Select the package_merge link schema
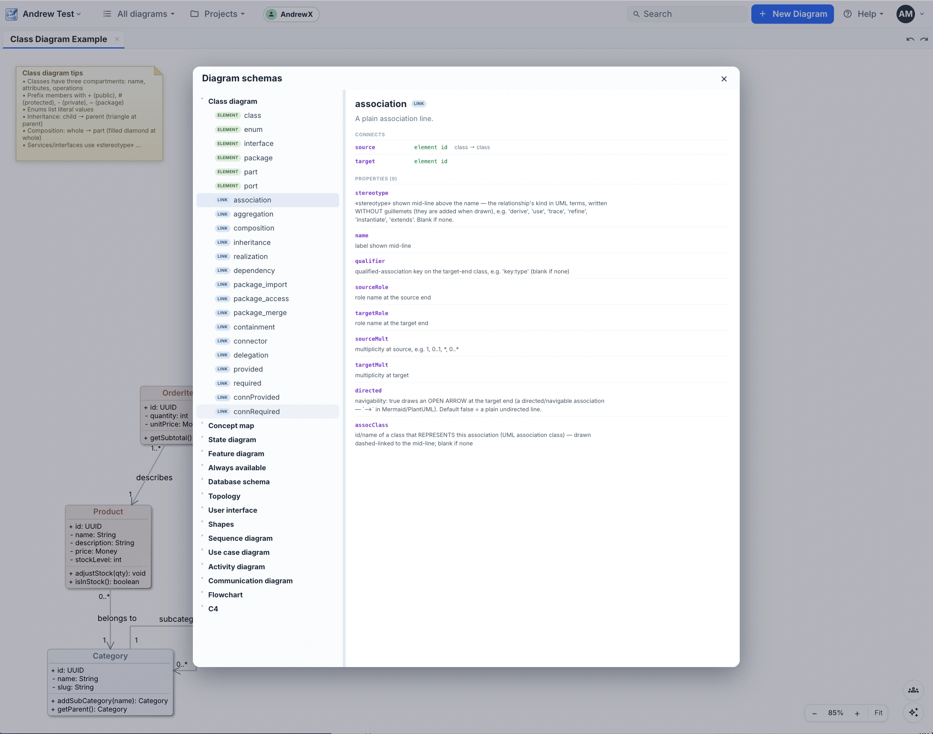Screen dimensions: 933x734 [x=268, y=313]
